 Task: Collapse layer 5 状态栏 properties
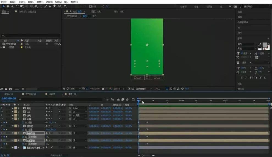(x=13, y=126)
